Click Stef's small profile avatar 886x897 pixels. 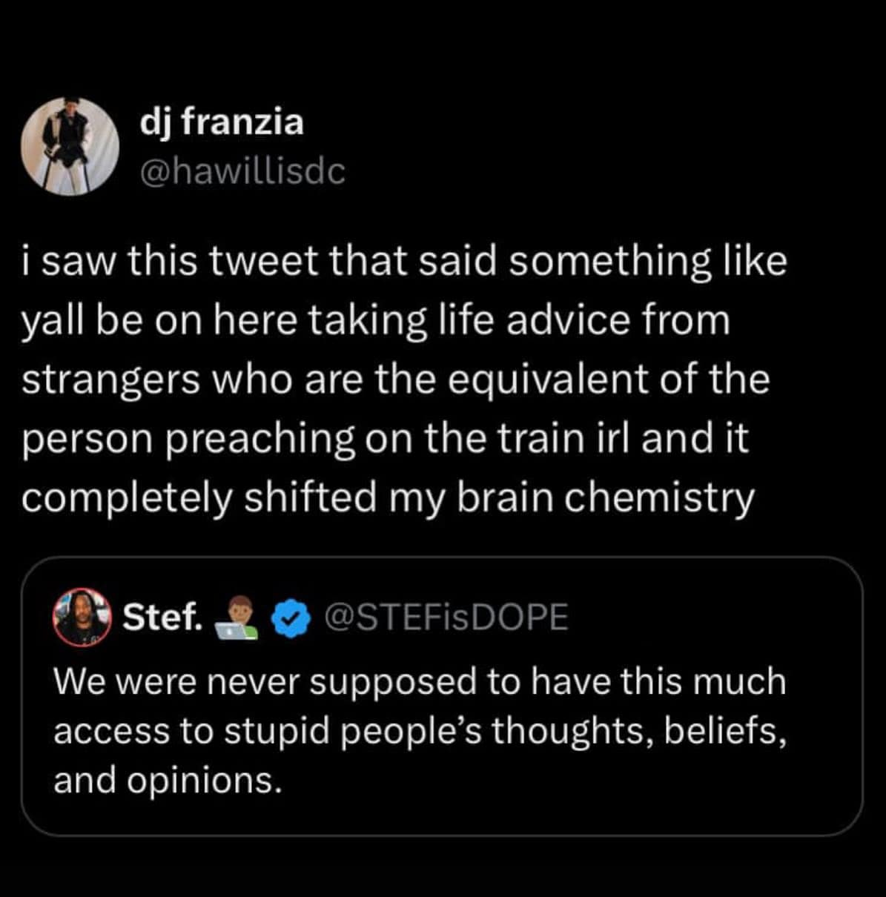point(82,618)
